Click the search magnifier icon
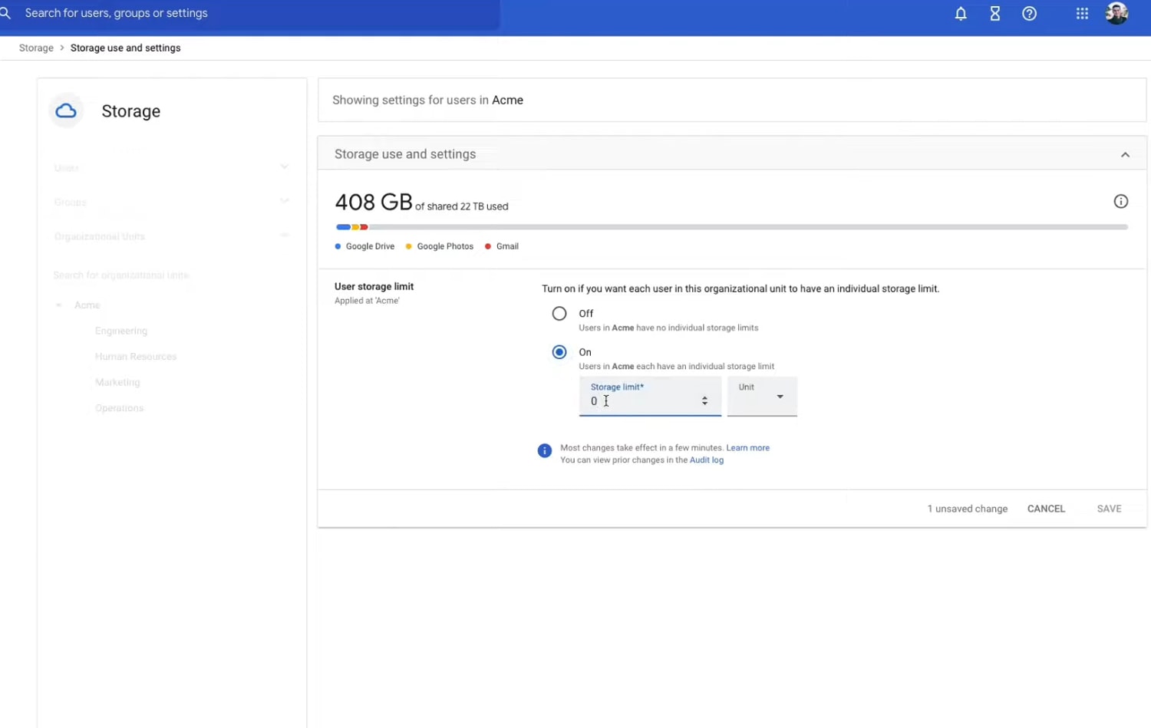The image size is (1151, 728). [x=8, y=12]
